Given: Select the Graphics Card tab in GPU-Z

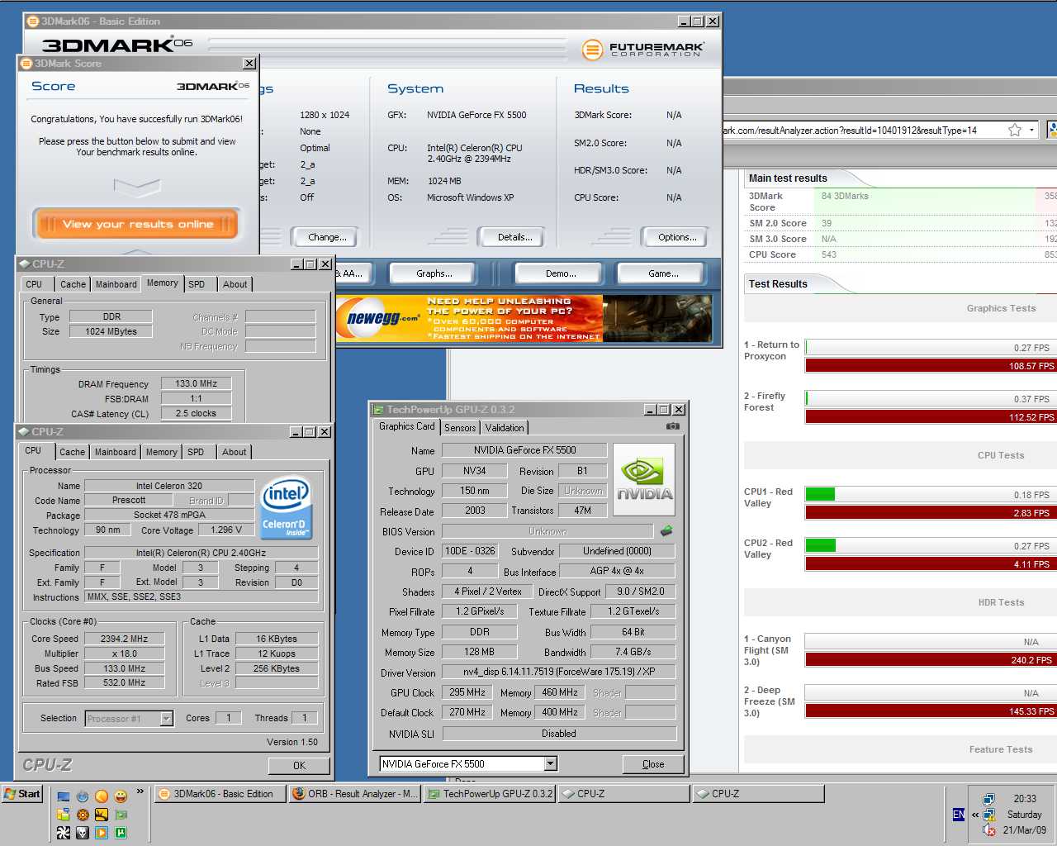Looking at the screenshot, I should click(x=406, y=426).
